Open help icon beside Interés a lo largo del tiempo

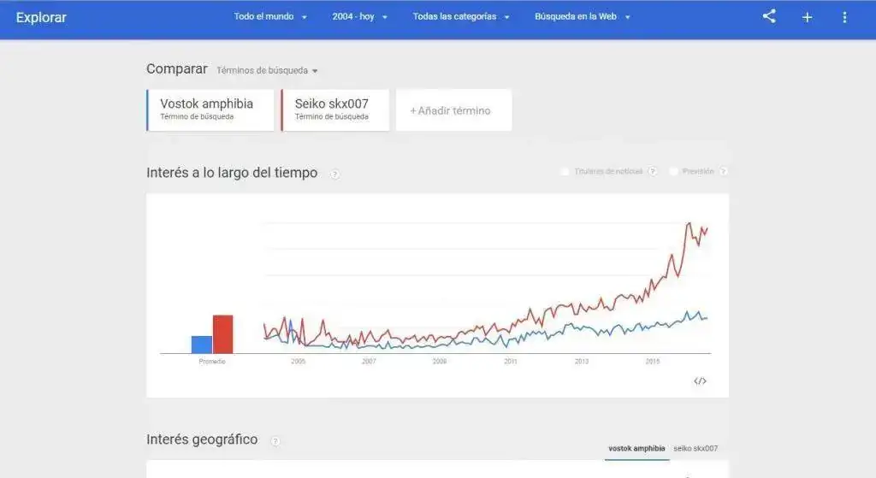[334, 174]
